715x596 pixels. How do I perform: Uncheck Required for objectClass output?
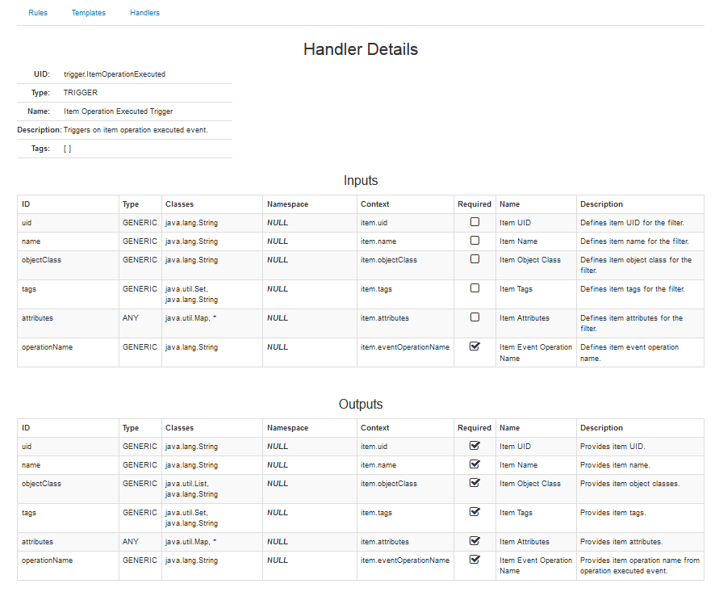tap(475, 483)
